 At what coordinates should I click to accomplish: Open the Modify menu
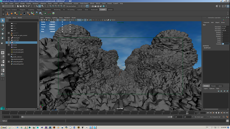(x=22, y=3)
